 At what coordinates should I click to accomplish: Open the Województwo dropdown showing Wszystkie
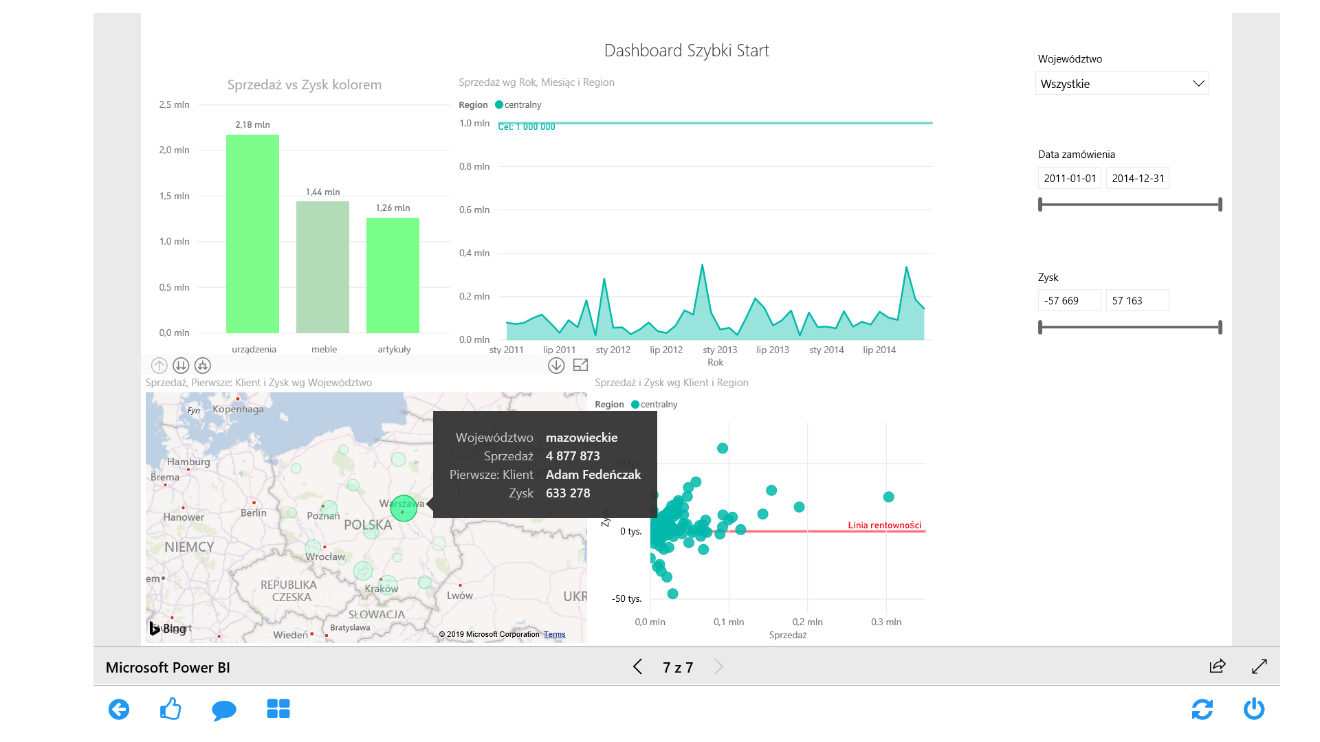pos(1121,83)
